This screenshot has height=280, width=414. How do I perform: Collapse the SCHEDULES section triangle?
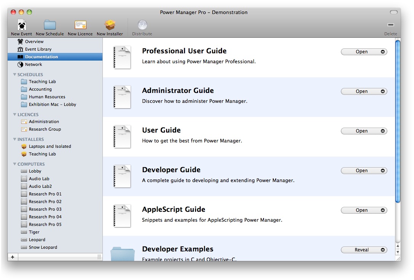tap(14, 75)
